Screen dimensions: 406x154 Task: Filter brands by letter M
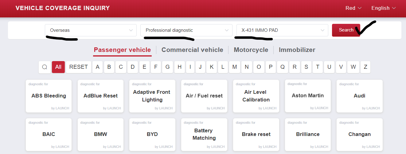(235, 67)
